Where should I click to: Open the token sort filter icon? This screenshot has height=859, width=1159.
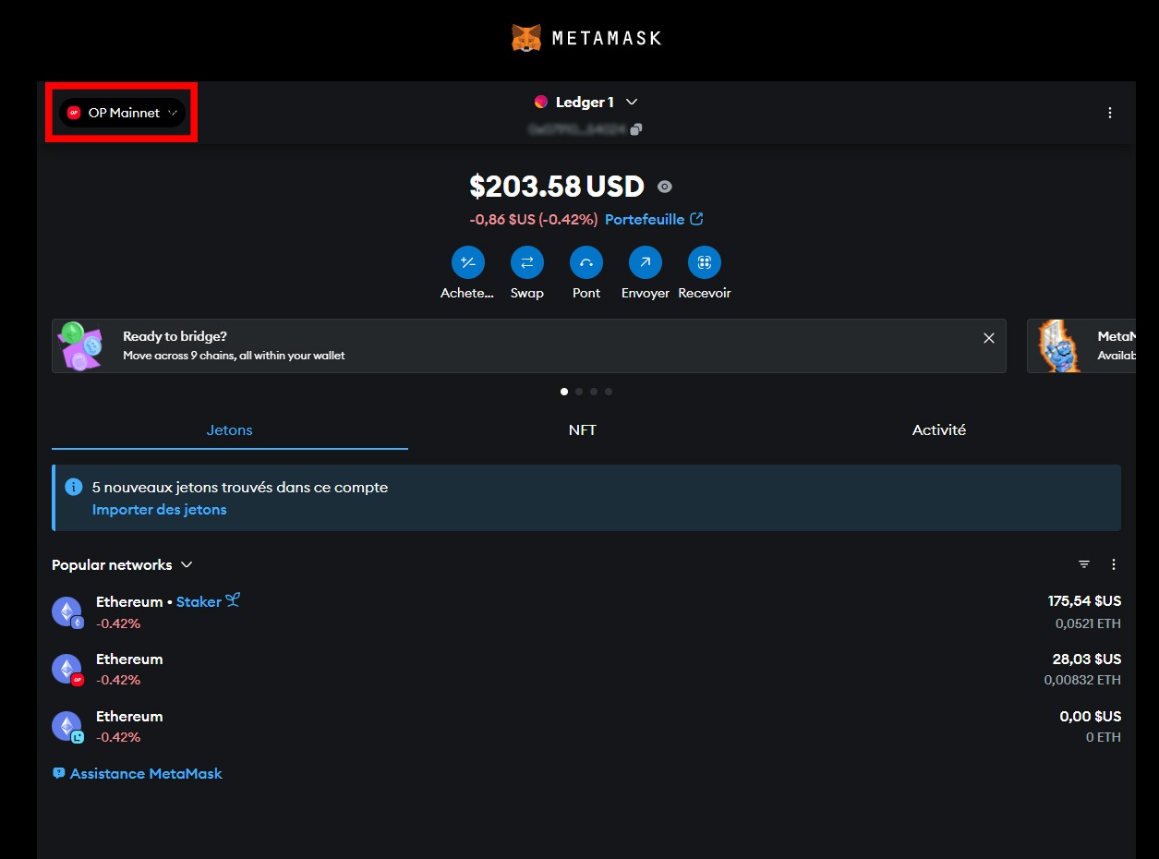[x=1084, y=564]
